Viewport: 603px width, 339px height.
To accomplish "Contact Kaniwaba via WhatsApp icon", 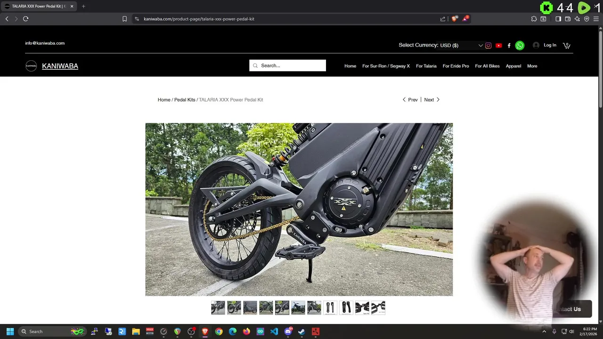I will (x=520, y=46).
